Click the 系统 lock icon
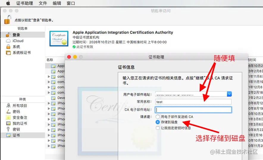 click(8, 47)
